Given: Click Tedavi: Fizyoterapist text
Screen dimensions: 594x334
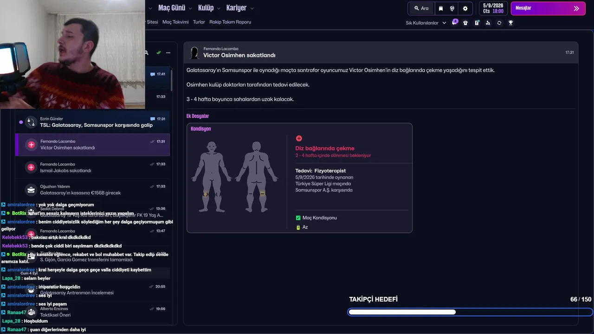Looking at the screenshot, I should pos(321,171).
